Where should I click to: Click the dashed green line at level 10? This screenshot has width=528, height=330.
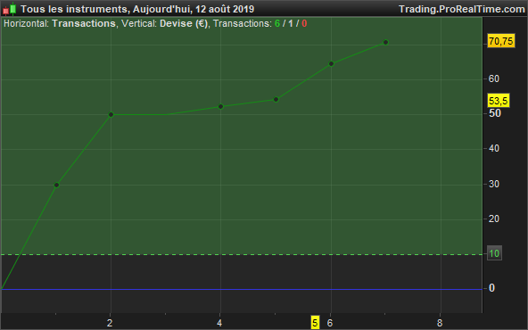click(242, 254)
